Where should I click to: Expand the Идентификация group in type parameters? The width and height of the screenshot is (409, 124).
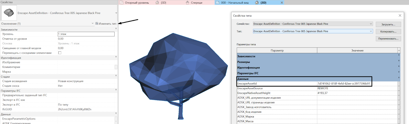399,66
